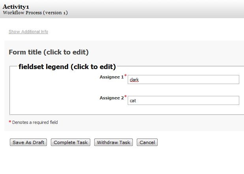Click the fieldset legend to edit
Screen dimensions: 244x174
pyautogui.click(x=67, y=67)
